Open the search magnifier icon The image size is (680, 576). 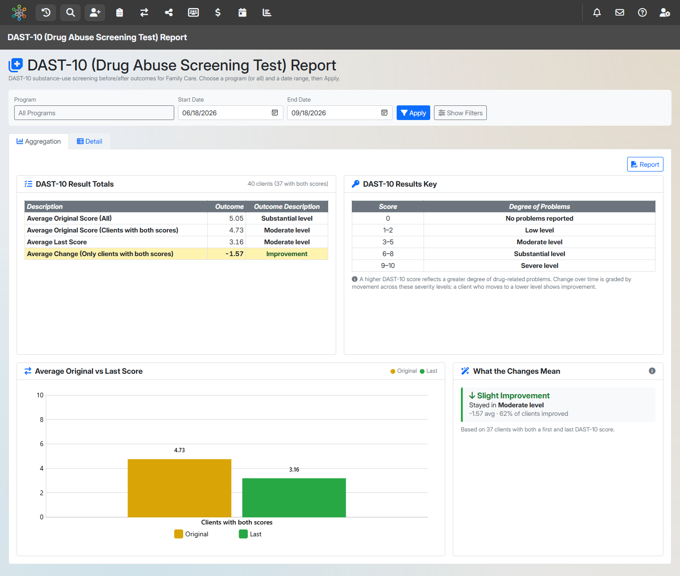point(70,13)
